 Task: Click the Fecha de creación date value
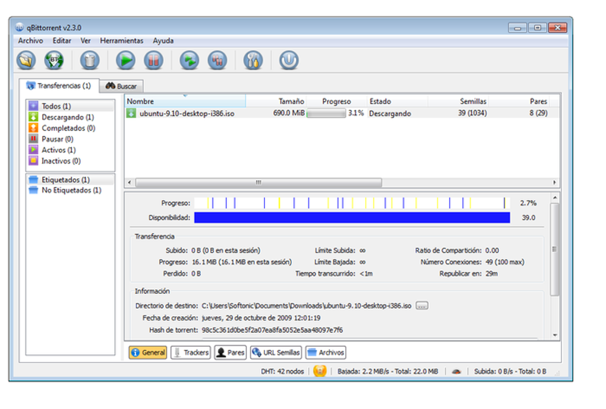pyautogui.click(x=261, y=318)
